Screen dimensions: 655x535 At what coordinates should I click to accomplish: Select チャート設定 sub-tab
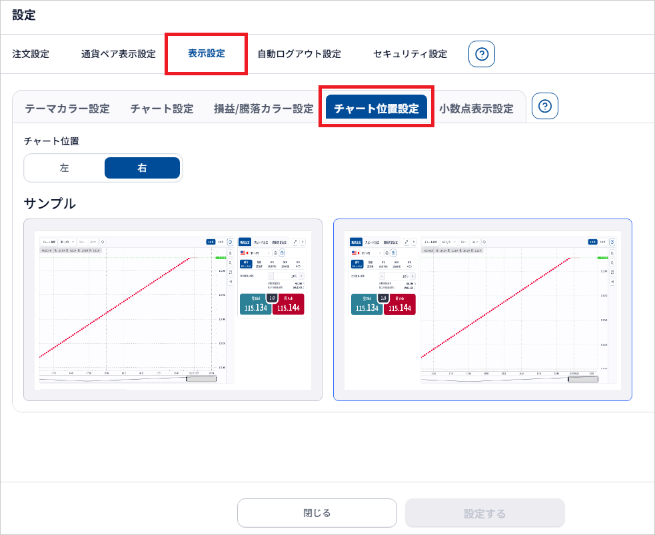pyautogui.click(x=162, y=109)
